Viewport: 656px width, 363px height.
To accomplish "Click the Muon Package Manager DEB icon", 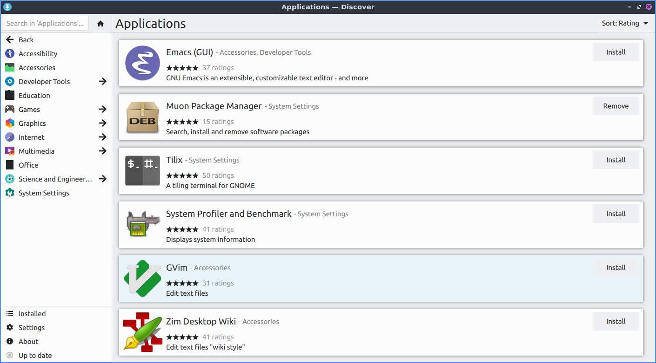I will point(142,117).
